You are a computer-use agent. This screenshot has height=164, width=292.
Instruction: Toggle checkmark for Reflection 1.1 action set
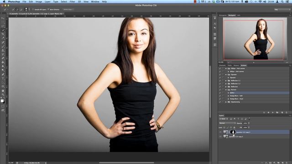(x=220, y=81)
